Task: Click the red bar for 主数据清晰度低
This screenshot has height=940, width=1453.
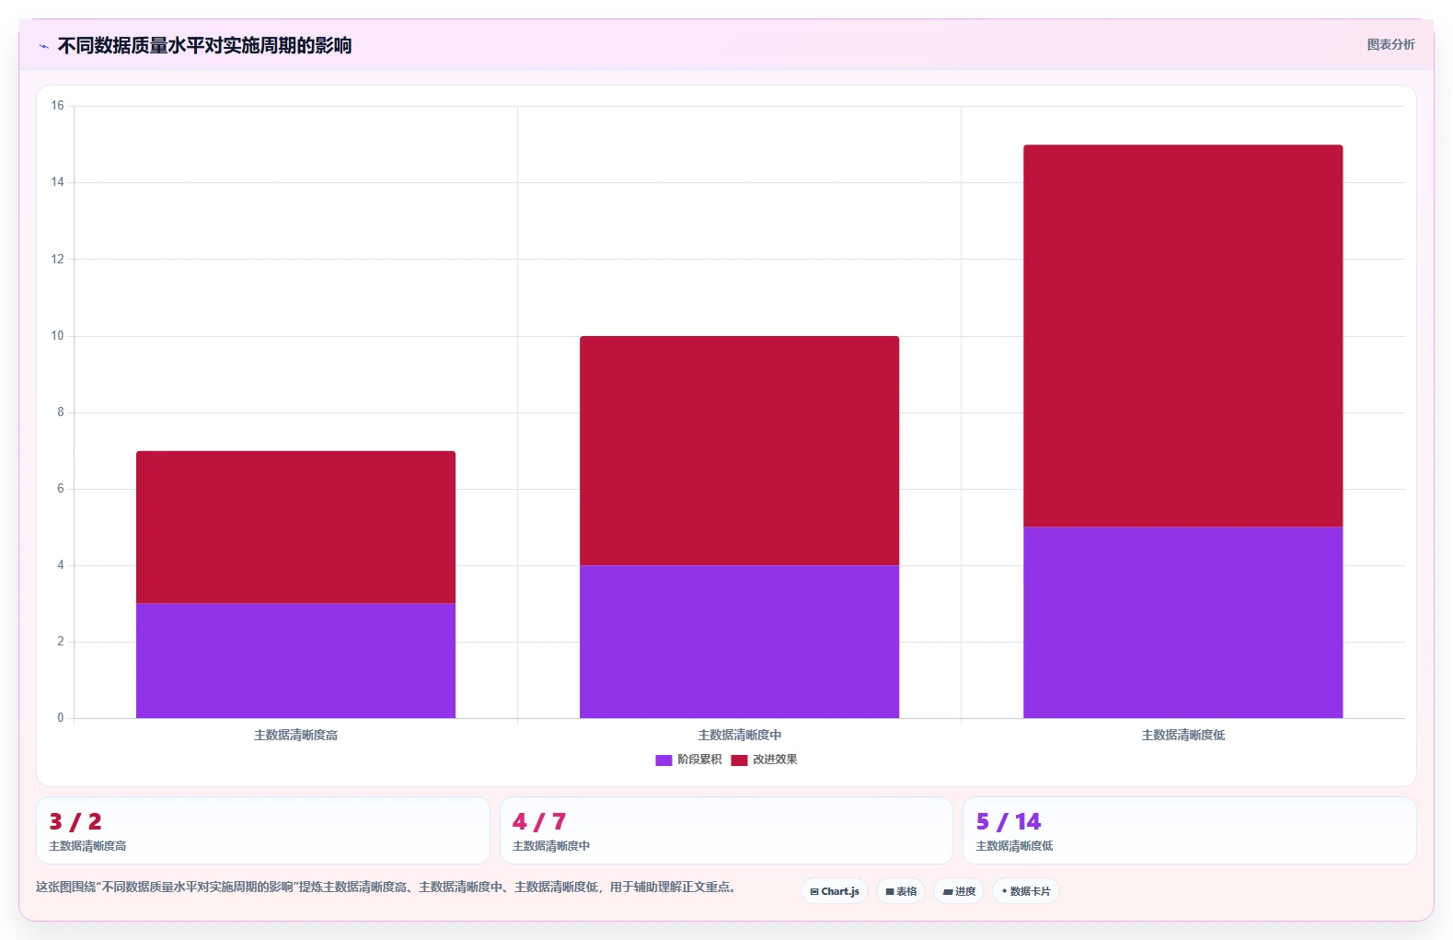Action: pos(1182,336)
